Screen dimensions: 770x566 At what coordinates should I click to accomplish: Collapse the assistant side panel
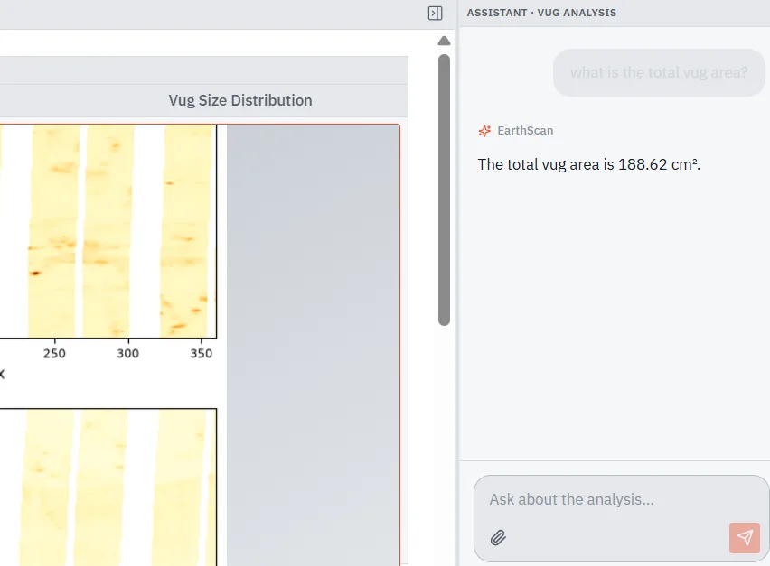click(x=435, y=14)
